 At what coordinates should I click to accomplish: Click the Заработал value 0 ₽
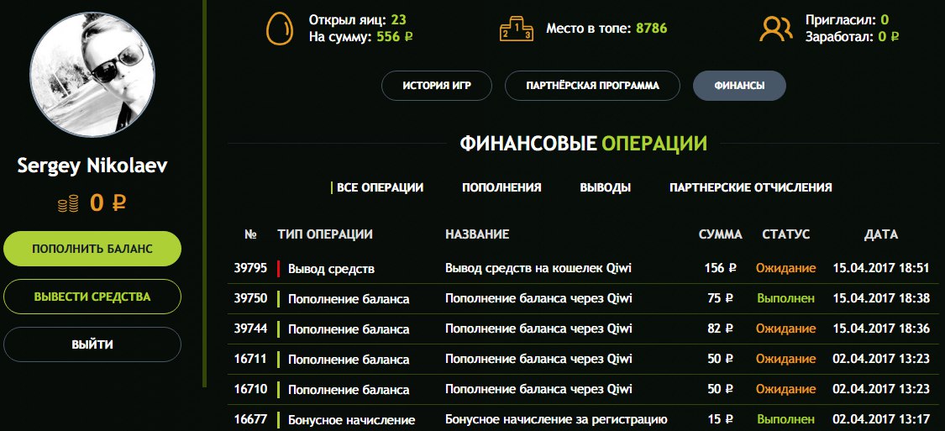(x=889, y=37)
